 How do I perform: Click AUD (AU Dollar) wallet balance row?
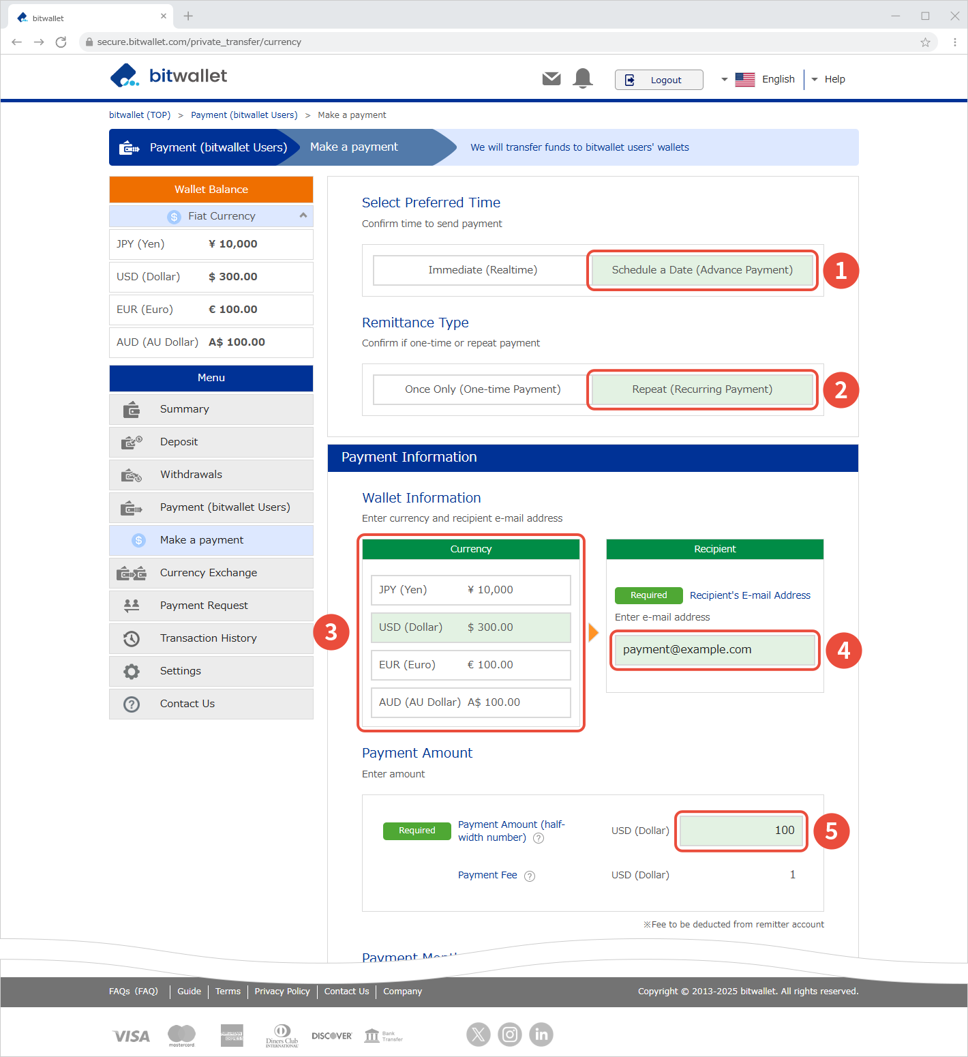[211, 342]
